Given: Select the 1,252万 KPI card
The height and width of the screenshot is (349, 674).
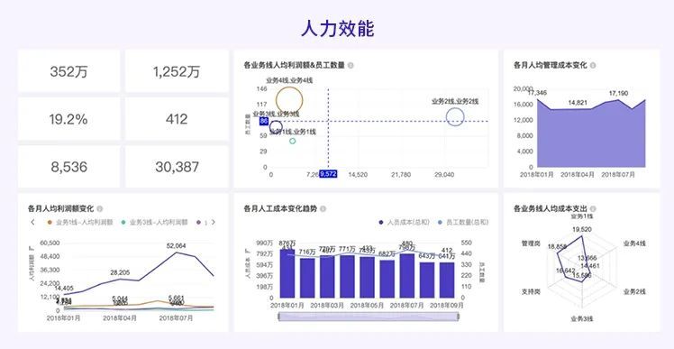Looking at the screenshot, I should [x=177, y=71].
